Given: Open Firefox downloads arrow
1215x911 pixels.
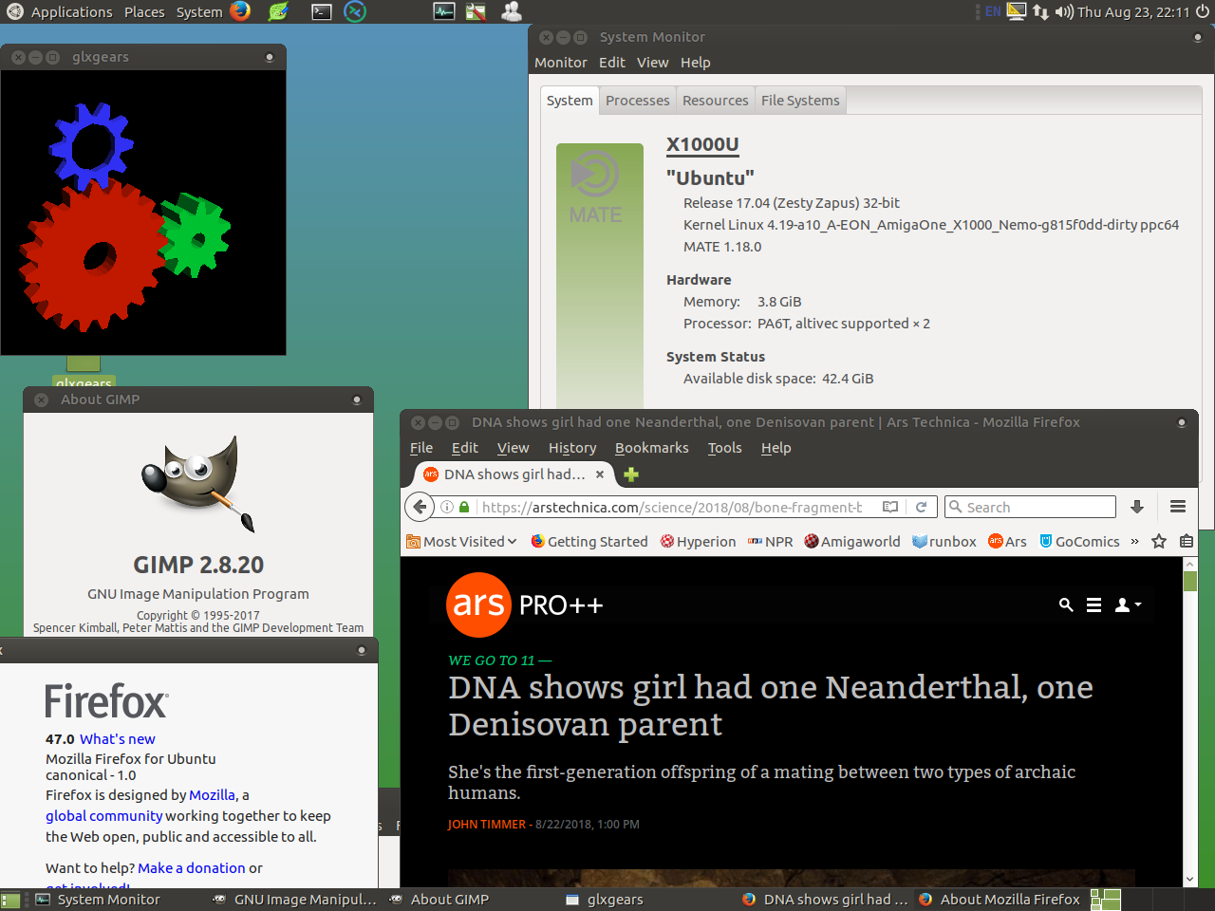Looking at the screenshot, I should click(x=1137, y=507).
